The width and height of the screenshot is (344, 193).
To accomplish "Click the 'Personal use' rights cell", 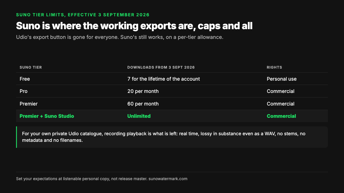I will [282, 79].
